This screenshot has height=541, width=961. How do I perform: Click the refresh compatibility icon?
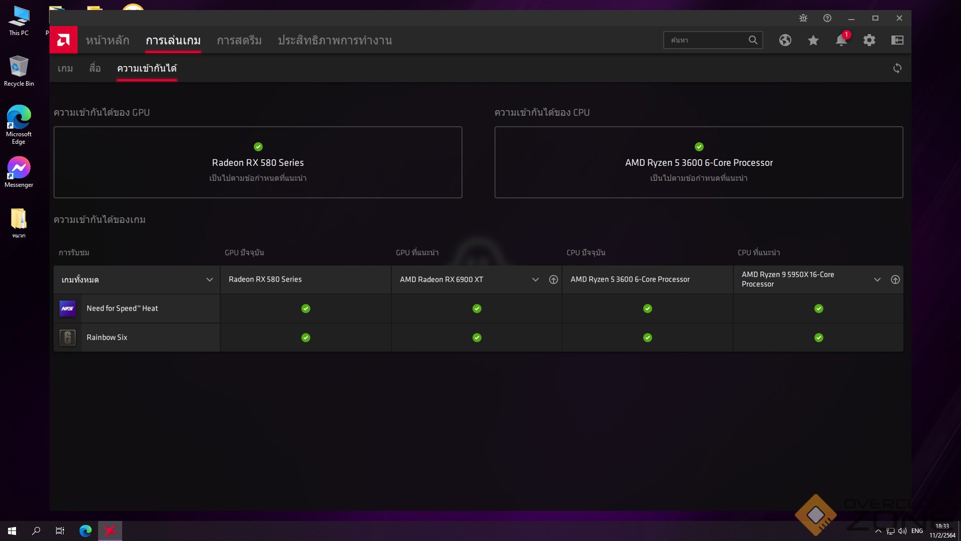[897, 68]
